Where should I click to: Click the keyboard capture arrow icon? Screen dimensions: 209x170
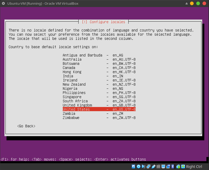pos(183,166)
